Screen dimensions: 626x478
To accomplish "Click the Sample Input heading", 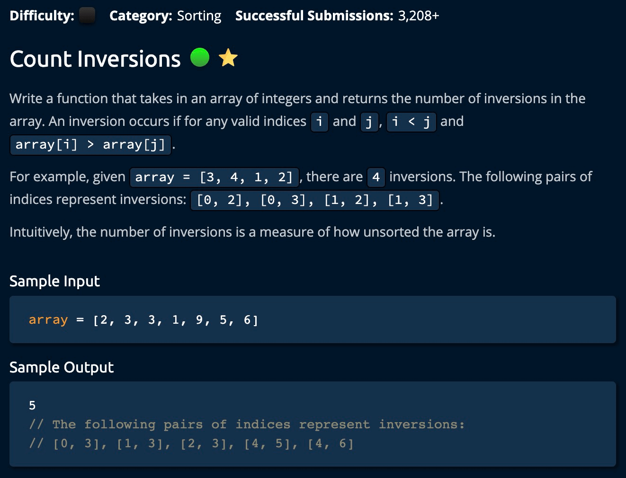I will coord(54,281).
